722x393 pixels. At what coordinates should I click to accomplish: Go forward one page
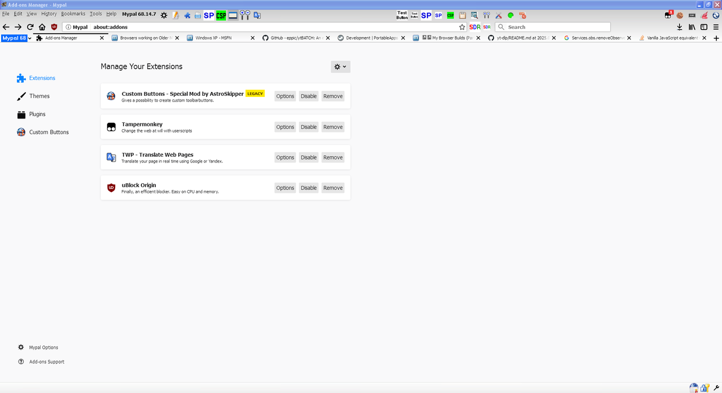pyautogui.click(x=18, y=27)
